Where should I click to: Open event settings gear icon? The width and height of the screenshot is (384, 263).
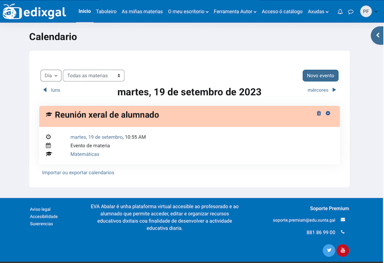coord(328,113)
